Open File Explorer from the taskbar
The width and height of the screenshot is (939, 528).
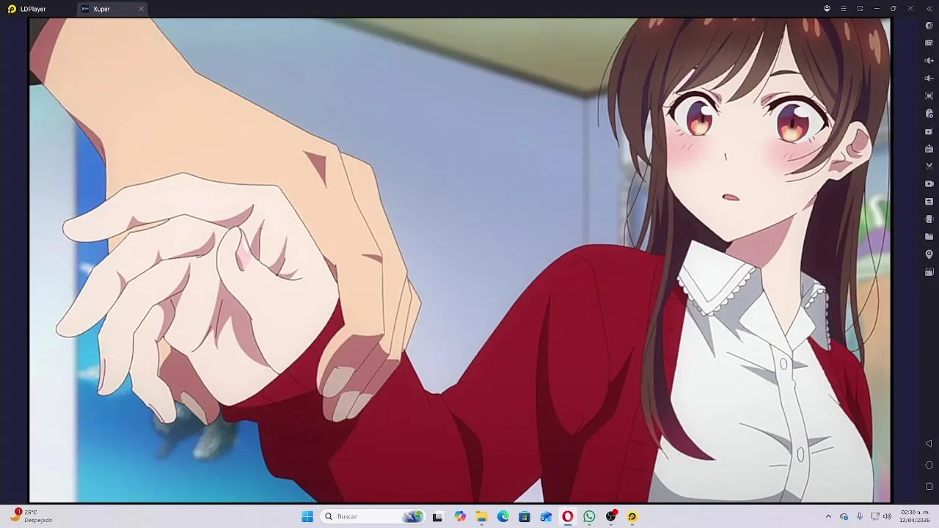tap(481, 516)
